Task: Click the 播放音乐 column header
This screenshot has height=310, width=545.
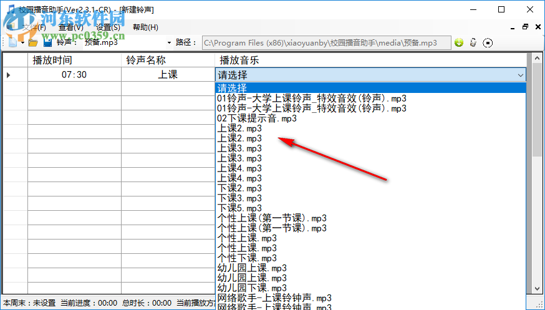Action: (370, 60)
